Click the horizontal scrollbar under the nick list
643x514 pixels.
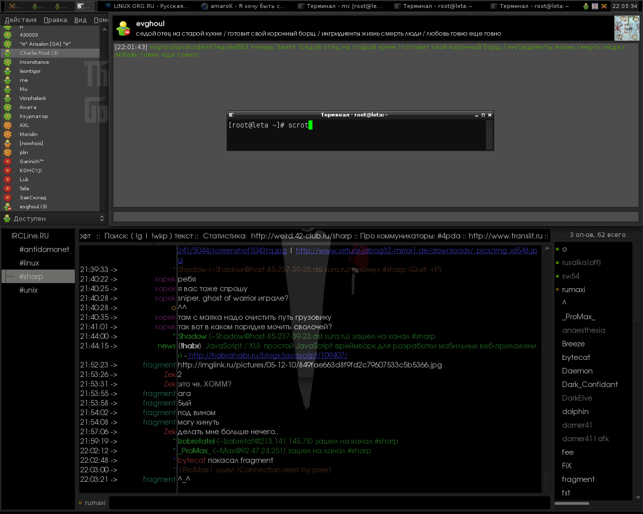[572, 503]
